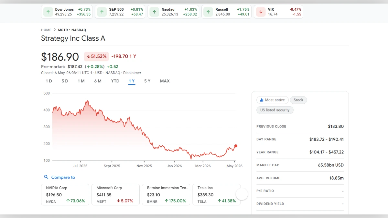The image size is (388, 218).
Task: Click the Mar 2026 axis label
Action: pos(203,166)
